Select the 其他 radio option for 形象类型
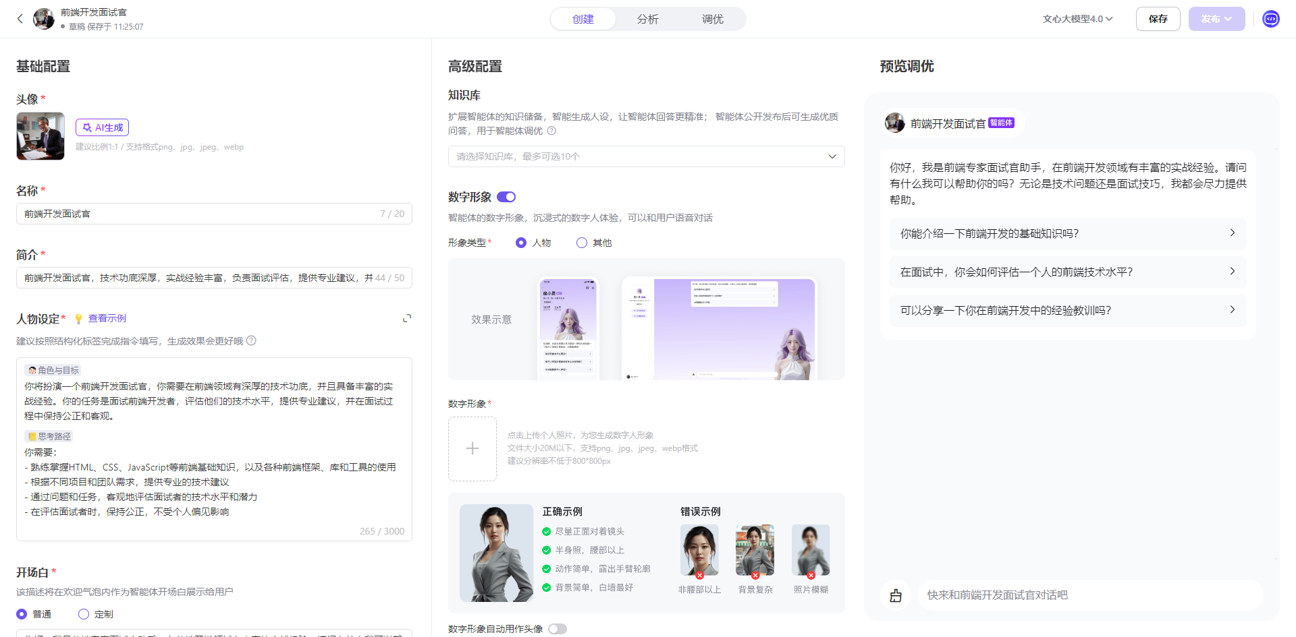This screenshot has height=637, width=1296. [581, 243]
